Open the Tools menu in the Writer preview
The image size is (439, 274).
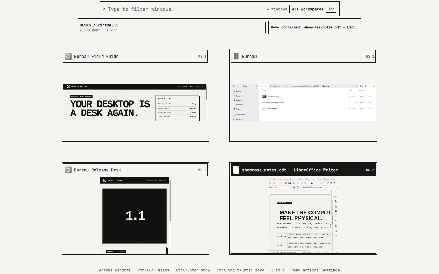click(x=319, y=179)
